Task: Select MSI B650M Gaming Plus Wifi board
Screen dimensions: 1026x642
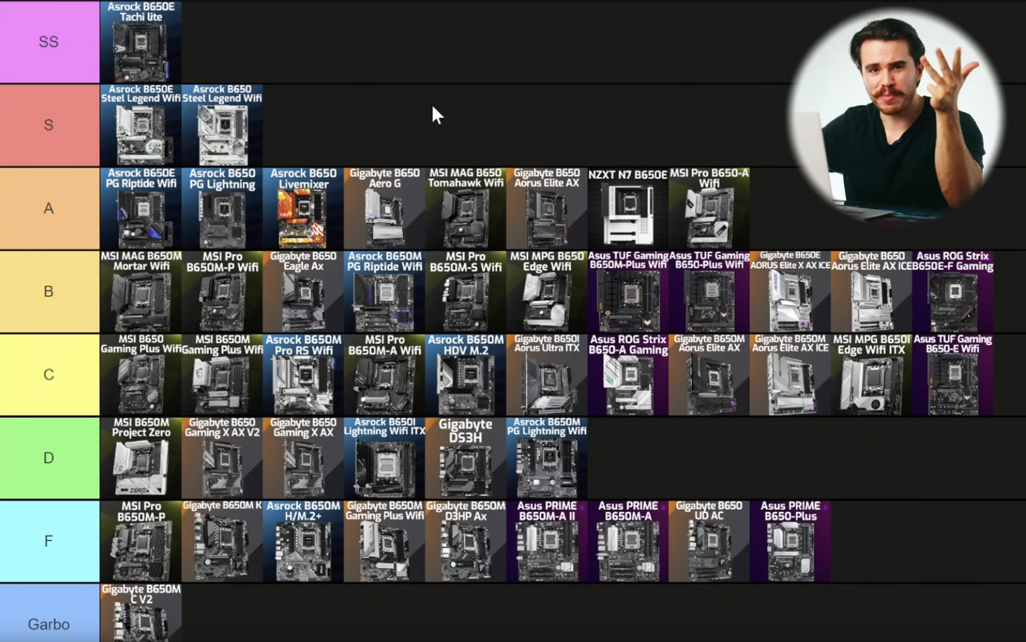Action: click(222, 375)
